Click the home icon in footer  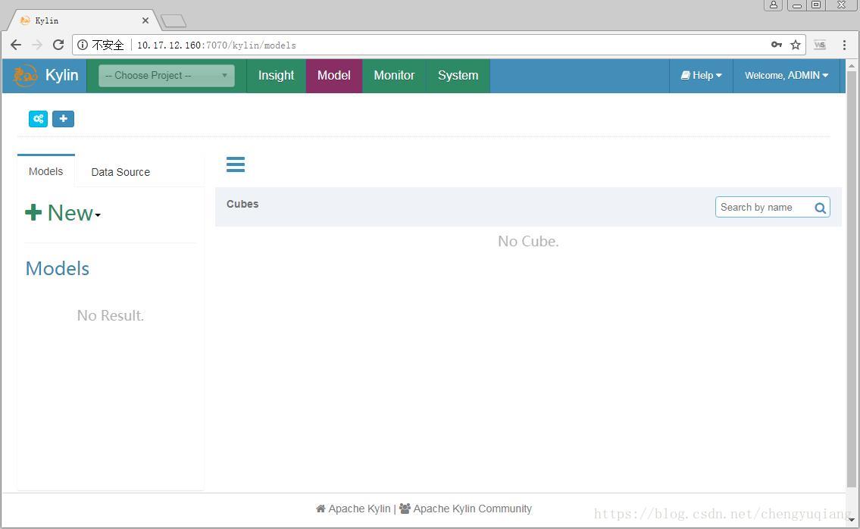point(321,509)
